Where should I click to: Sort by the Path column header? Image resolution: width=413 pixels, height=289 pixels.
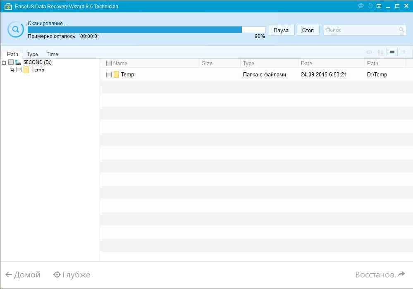(x=372, y=63)
